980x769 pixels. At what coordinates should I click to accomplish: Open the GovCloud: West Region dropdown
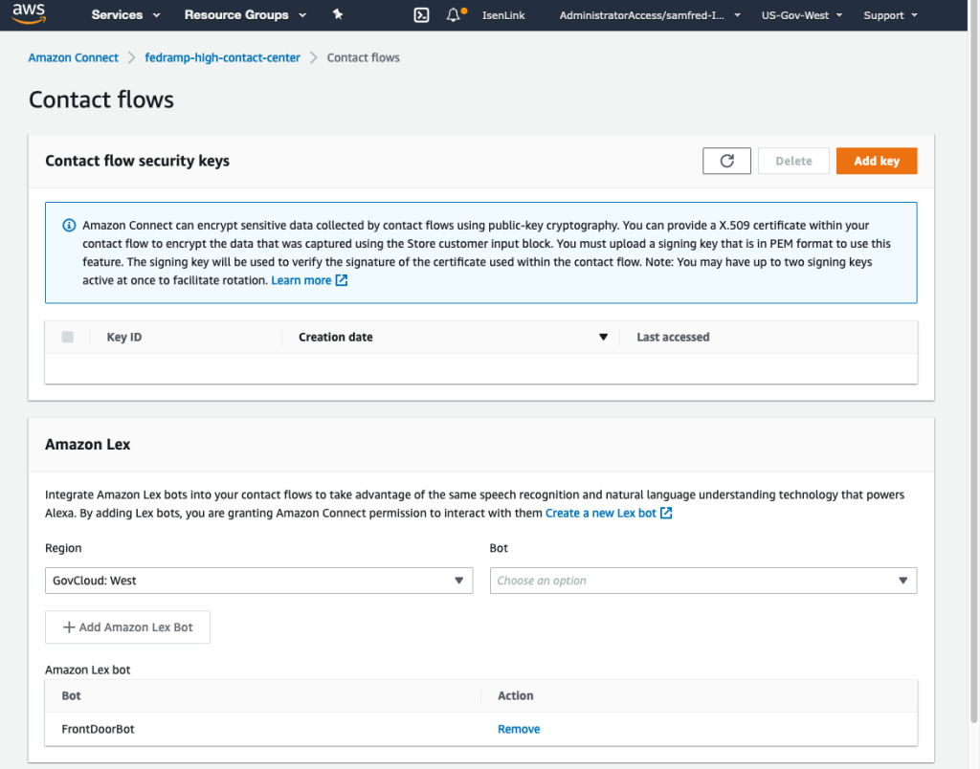[x=258, y=581]
